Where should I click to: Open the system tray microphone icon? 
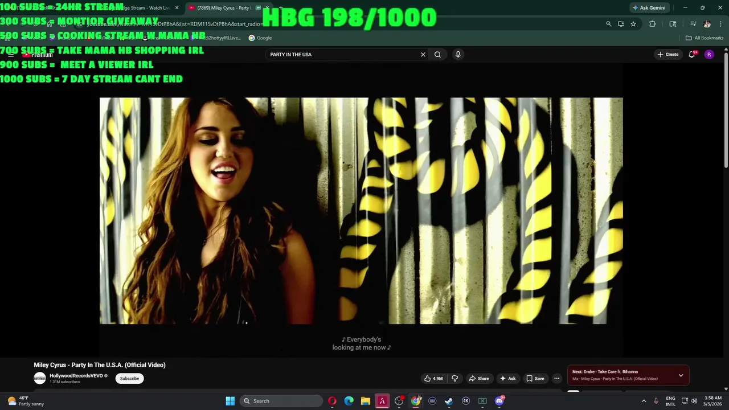(656, 401)
